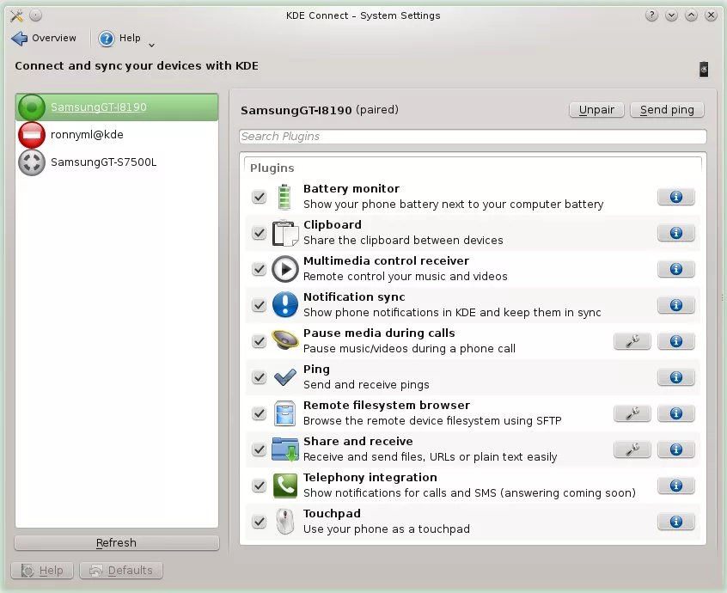This screenshot has width=727, height=593.
Task: Click the phone icon in header
Action: point(703,70)
